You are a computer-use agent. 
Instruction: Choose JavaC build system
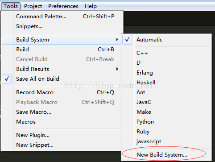pyautogui.click(x=166, y=102)
